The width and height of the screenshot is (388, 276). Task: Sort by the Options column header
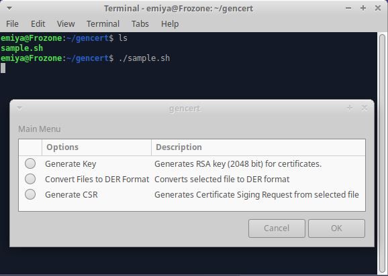point(97,147)
